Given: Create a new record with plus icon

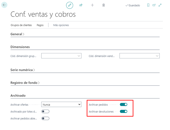Looking at the screenshot, I should click(x=92, y=5).
